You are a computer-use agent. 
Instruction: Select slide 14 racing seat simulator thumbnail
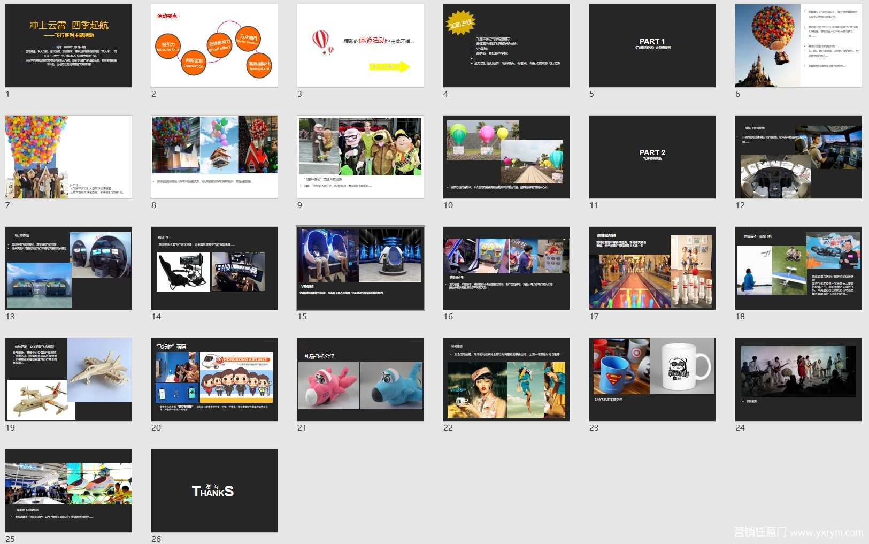coord(214,268)
